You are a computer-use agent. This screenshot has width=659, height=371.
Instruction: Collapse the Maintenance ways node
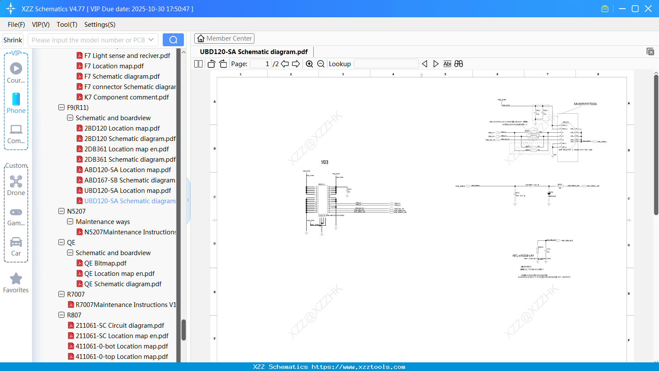(x=70, y=221)
